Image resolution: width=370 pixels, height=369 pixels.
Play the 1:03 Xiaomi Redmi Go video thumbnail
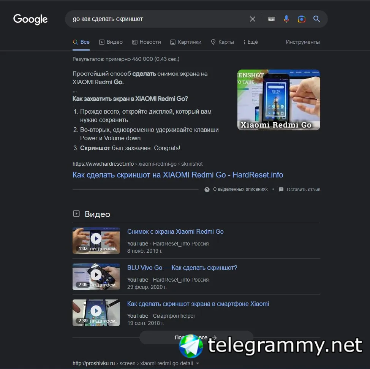tap(96, 241)
